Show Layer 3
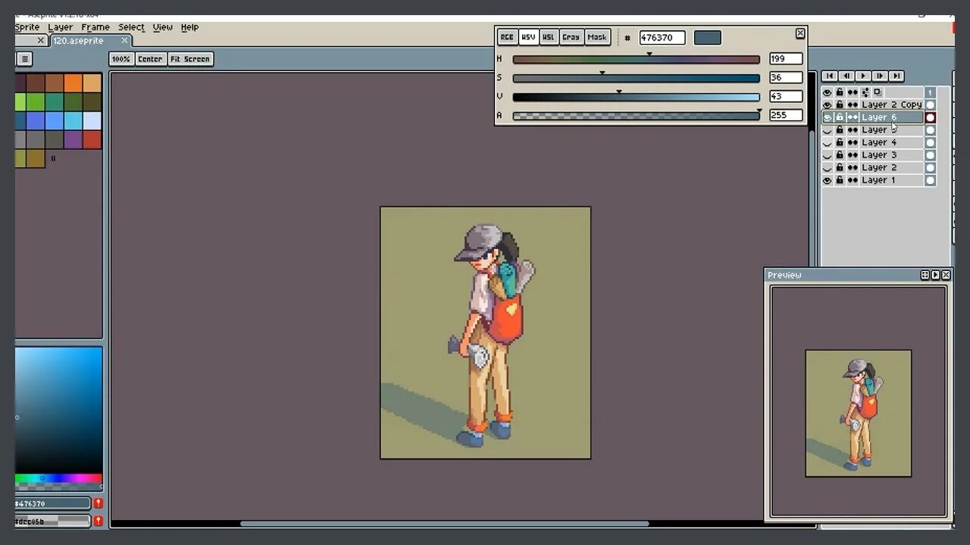This screenshot has height=545, width=970. pos(828,155)
